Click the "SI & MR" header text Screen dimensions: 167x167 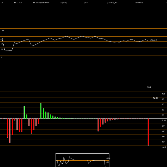coord(18,3)
